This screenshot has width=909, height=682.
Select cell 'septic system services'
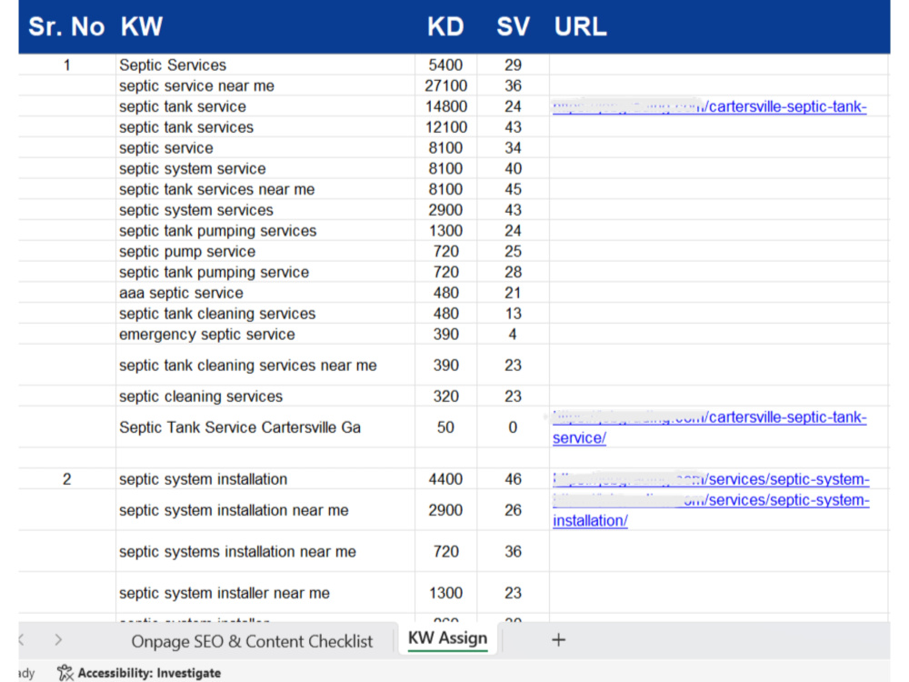[265, 210]
